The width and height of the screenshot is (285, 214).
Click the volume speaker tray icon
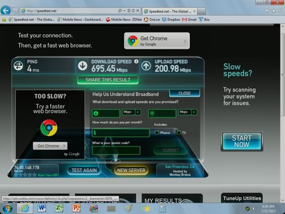(x=254, y=208)
